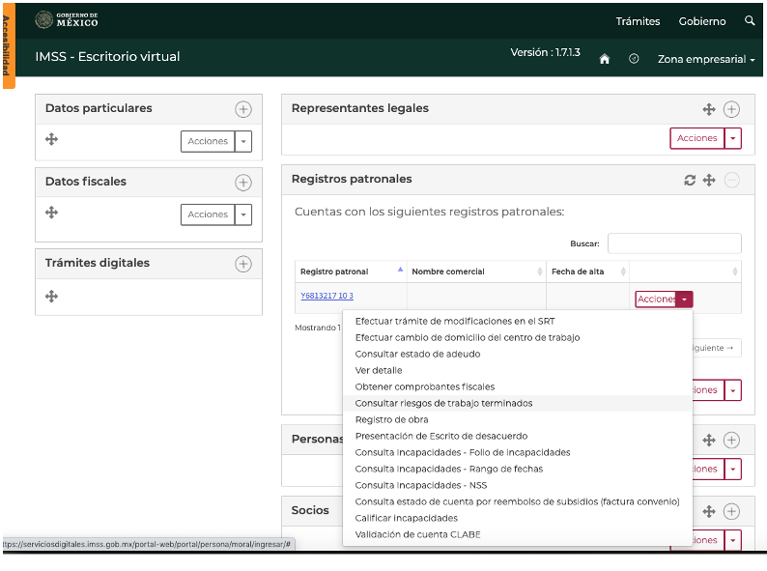767x571 pixels.
Task: Select Consultar estado de adeudo
Action: coord(417,354)
